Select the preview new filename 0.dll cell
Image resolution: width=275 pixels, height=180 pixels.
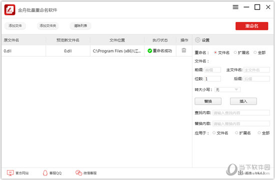click(68, 51)
